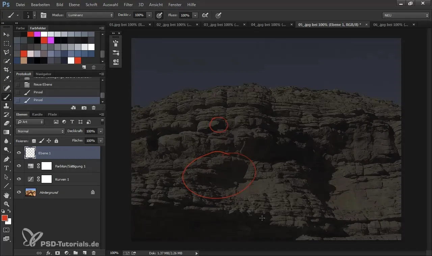Viewport: 432px width, 256px height.
Task: Hide the Kurven 1 layer
Action: (x=19, y=179)
